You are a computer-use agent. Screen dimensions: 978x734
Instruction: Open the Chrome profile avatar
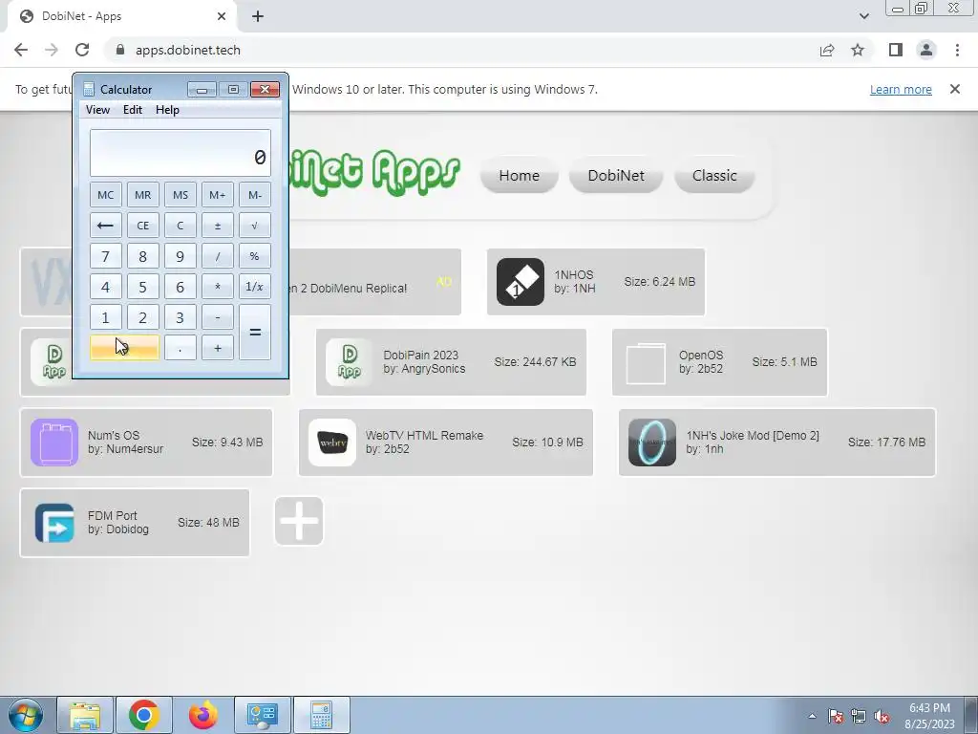926,50
